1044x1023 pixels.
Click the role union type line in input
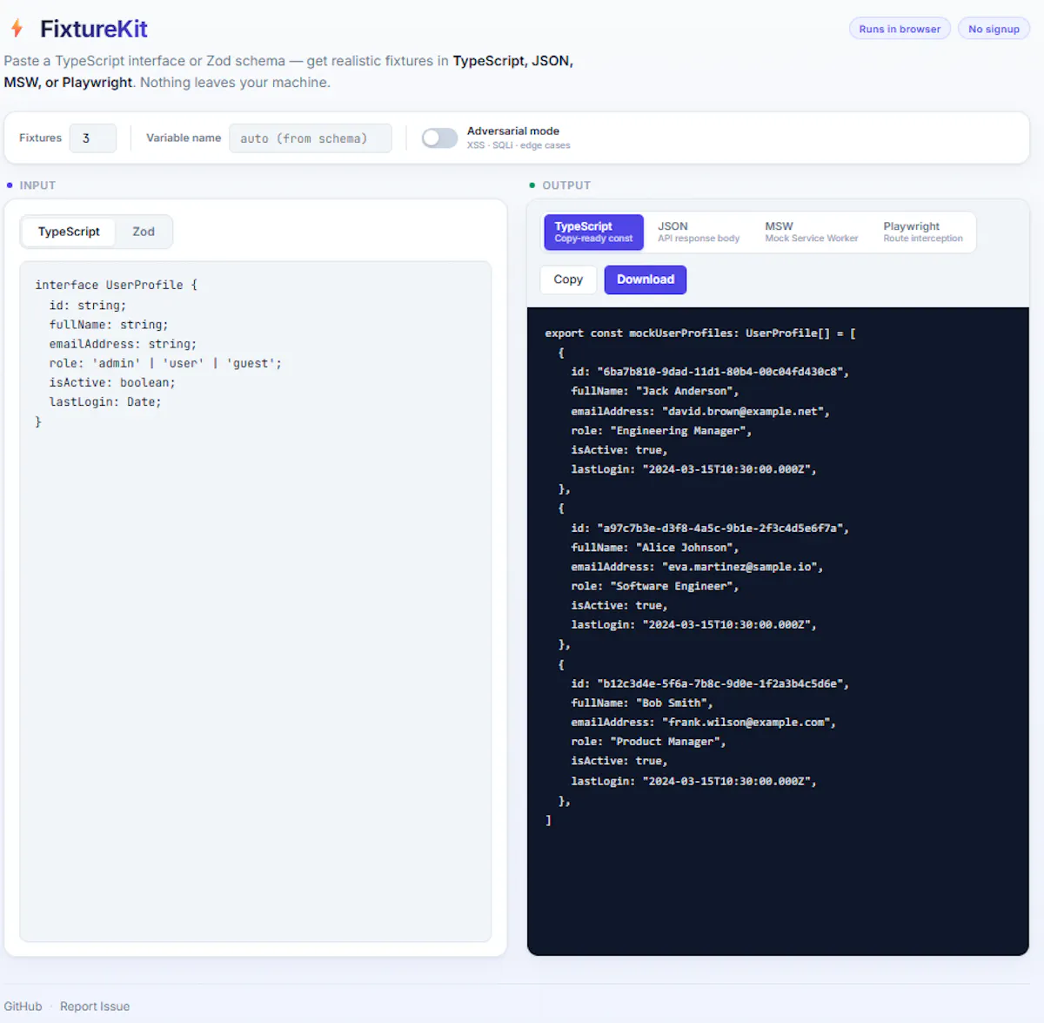coord(165,363)
